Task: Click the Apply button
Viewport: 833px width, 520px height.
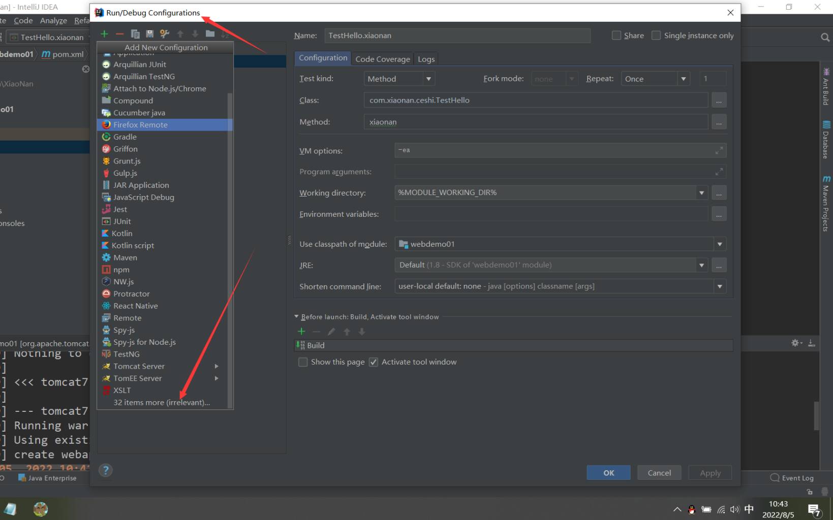Action: [710, 473]
